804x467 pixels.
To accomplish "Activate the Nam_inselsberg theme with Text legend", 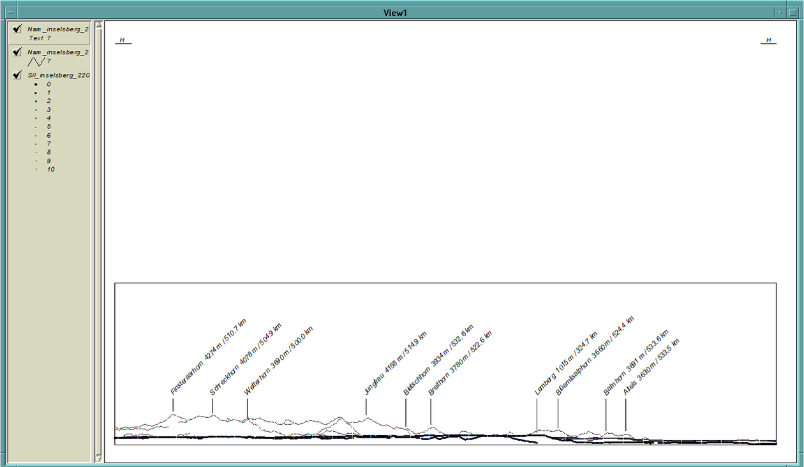I will [57, 29].
